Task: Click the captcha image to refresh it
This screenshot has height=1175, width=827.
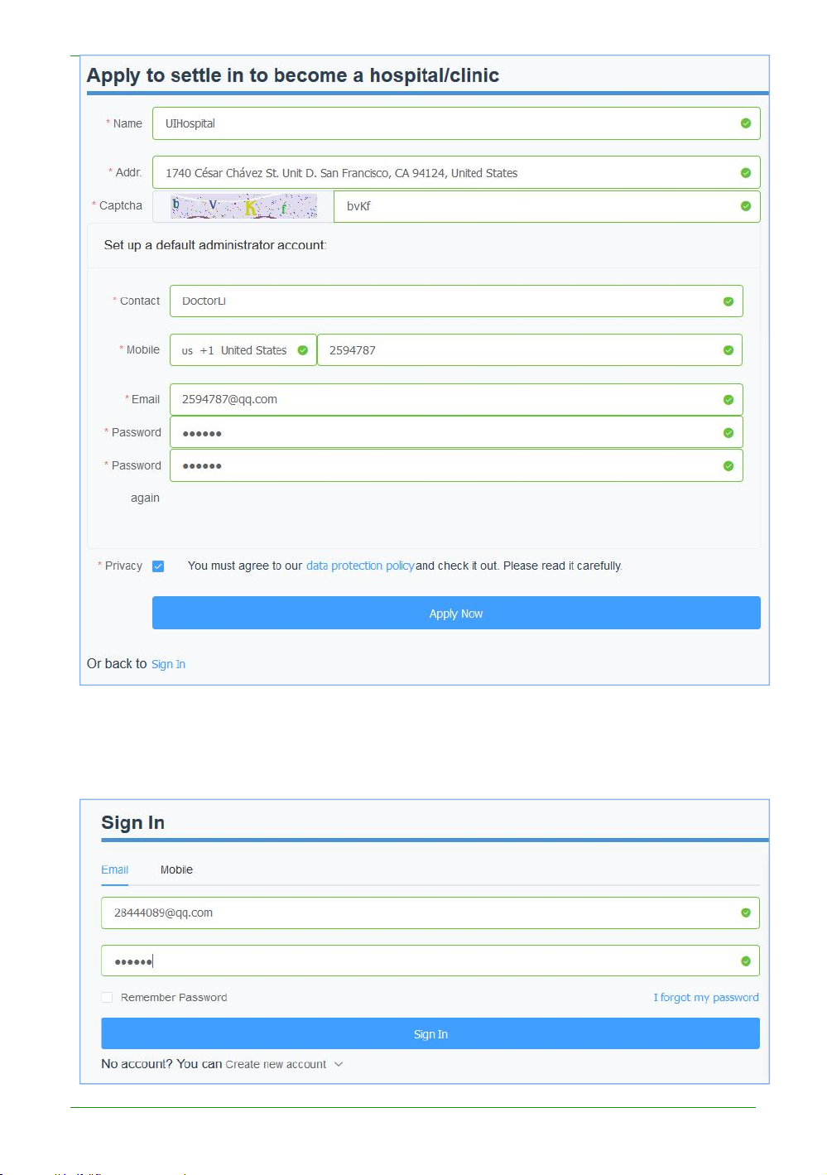Action: tap(243, 206)
